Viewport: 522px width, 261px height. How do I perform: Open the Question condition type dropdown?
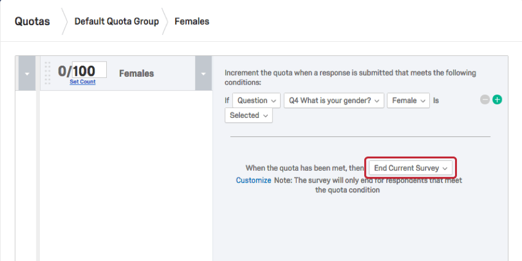pyautogui.click(x=256, y=100)
